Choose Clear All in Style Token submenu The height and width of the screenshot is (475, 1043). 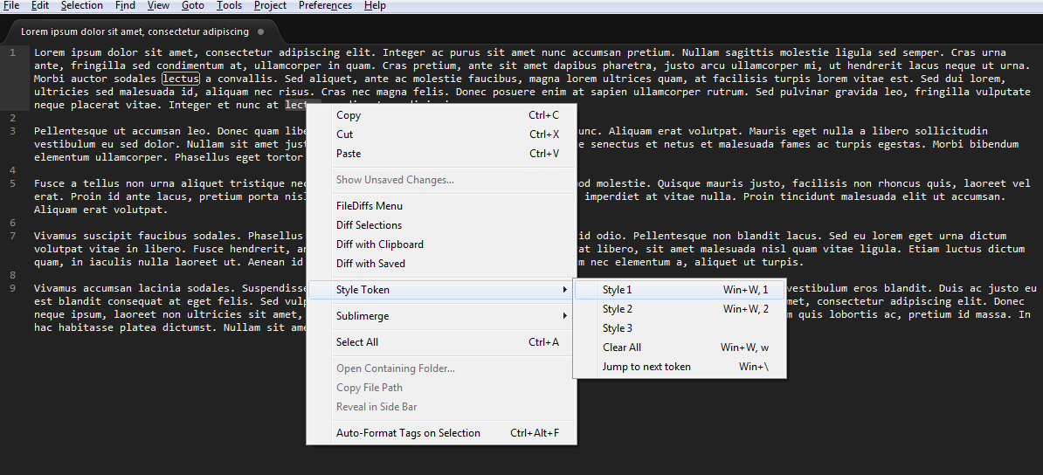pyautogui.click(x=680, y=348)
